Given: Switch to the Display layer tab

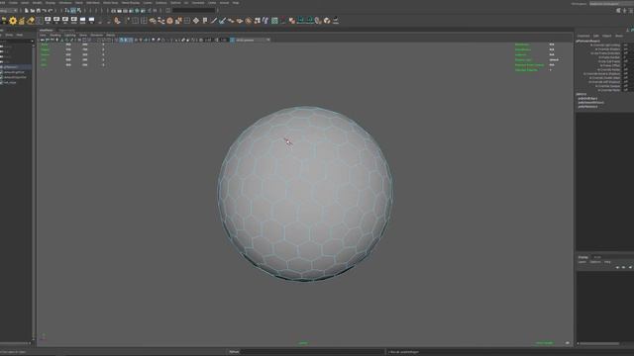Looking at the screenshot, I should pos(583,257).
